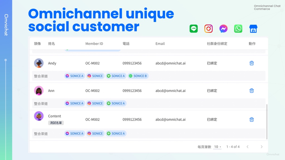This screenshot has height=160, width=285.
Task: Open Ann's avatar thumbnail
Action: tap(39, 91)
